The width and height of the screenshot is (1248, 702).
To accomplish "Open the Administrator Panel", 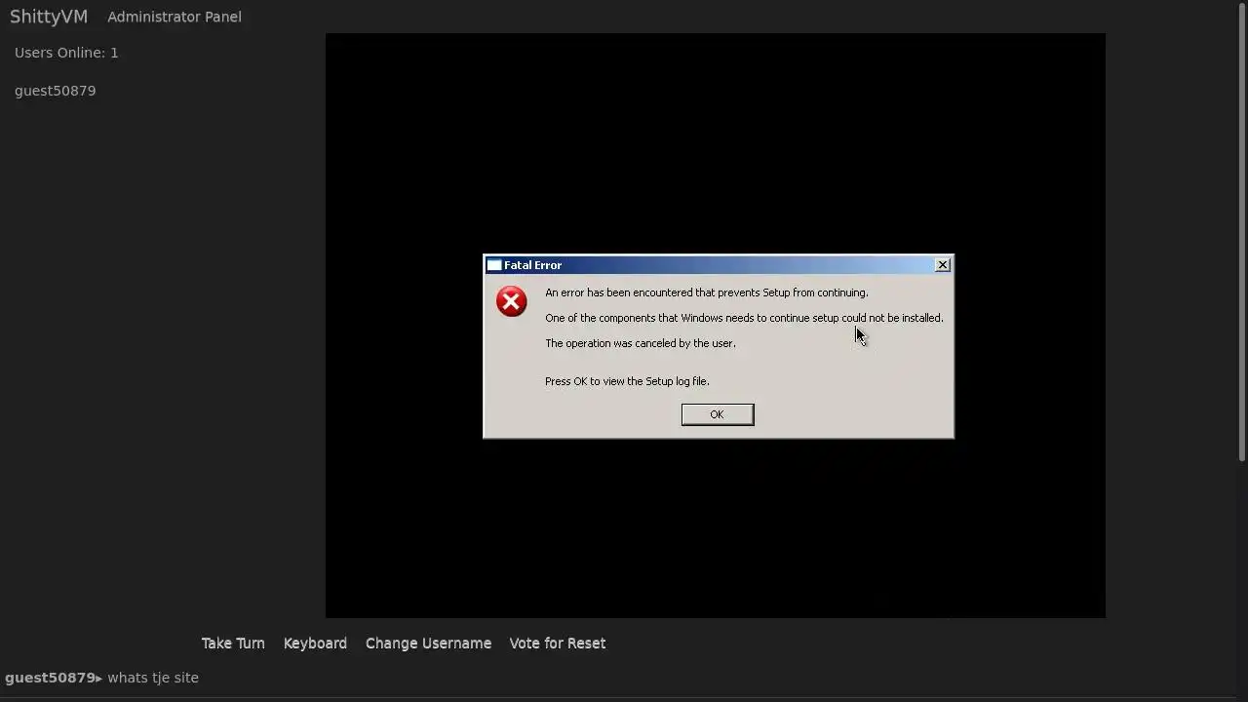I will tap(175, 17).
